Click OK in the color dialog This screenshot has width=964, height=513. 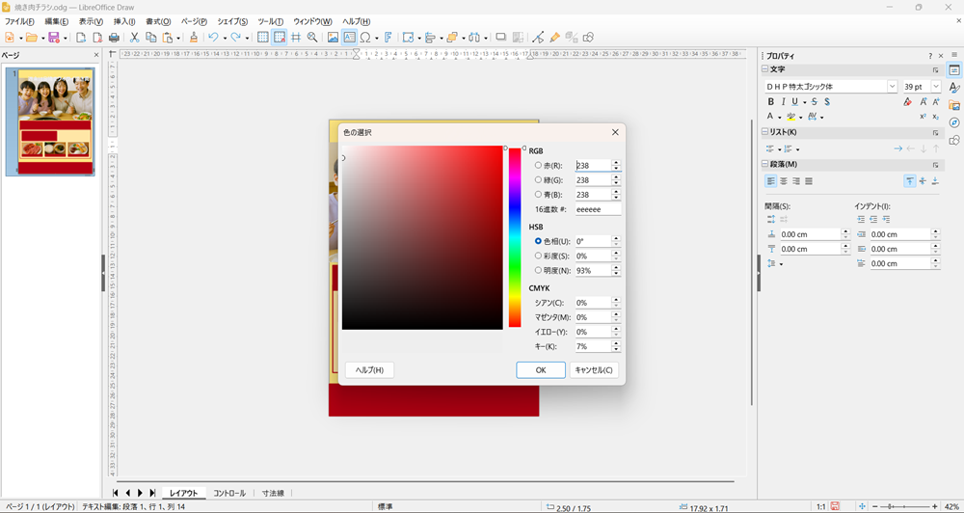tap(541, 369)
